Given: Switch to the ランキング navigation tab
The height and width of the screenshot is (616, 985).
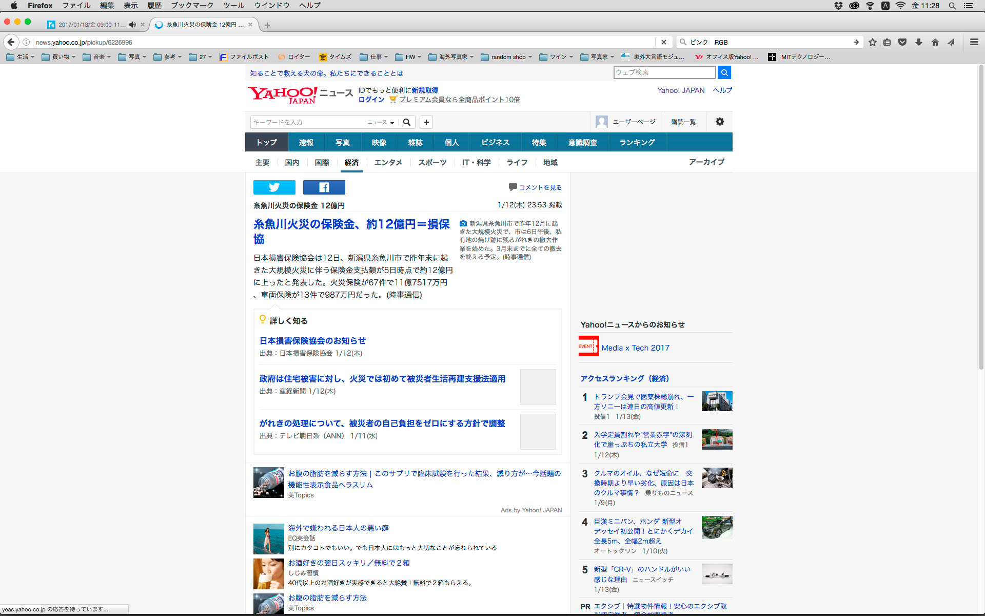Looking at the screenshot, I should click(x=637, y=142).
